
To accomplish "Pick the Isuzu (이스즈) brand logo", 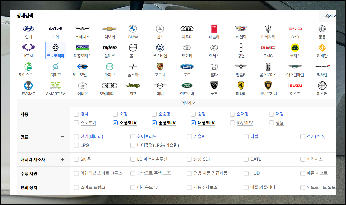I will click(x=295, y=86).
